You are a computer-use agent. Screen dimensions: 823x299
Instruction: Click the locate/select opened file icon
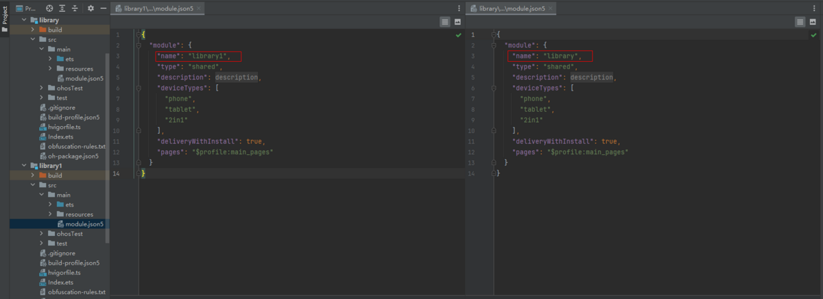point(49,8)
